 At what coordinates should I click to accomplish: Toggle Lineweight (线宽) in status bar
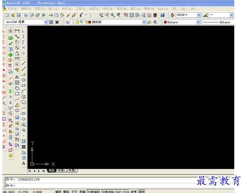coord(133,191)
